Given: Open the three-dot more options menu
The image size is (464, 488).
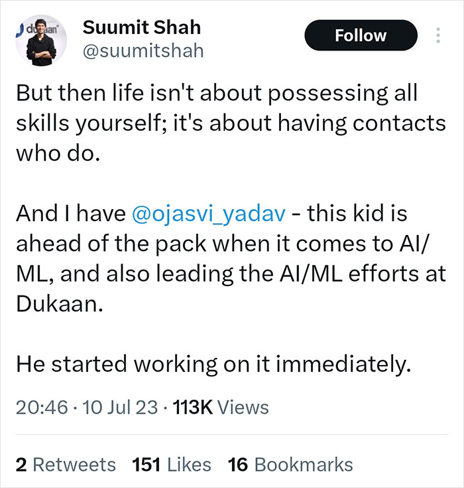Looking at the screenshot, I should click(437, 36).
